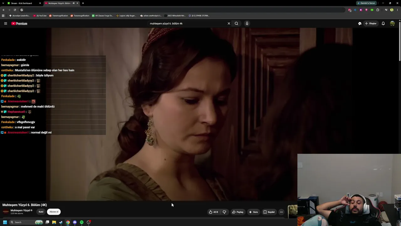
Task: Open File Explorer from taskbar
Action: (x=54, y=222)
